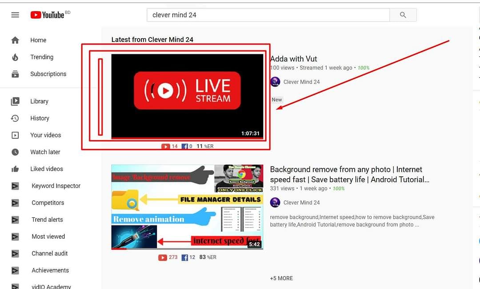
Task: Click the Keyword Inspector icon
Action: point(15,186)
